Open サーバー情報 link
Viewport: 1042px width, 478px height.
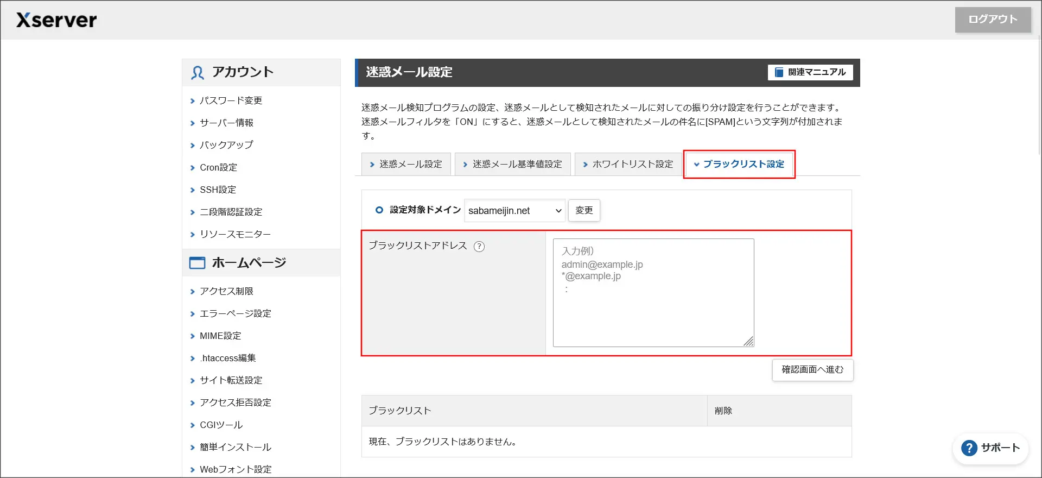pyautogui.click(x=226, y=123)
